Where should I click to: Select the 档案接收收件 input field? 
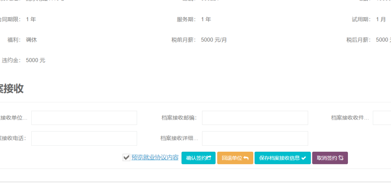click(382, 118)
